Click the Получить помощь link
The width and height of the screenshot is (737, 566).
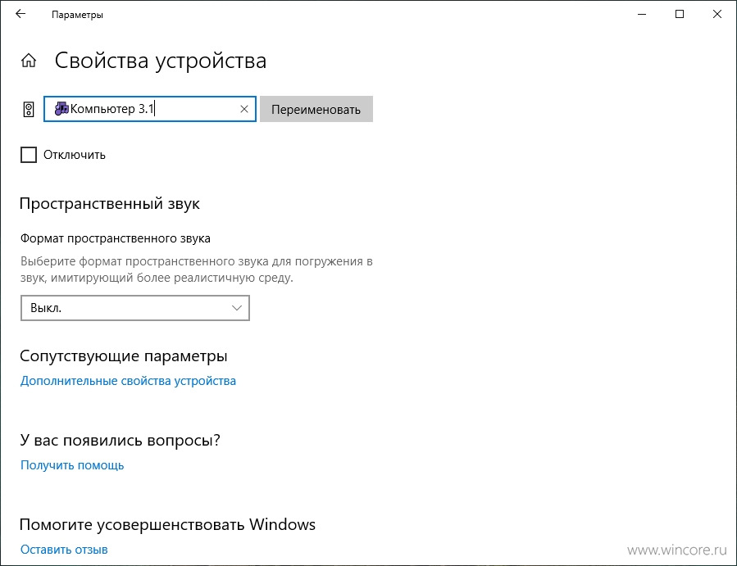pyautogui.click(x=72, y=465)
